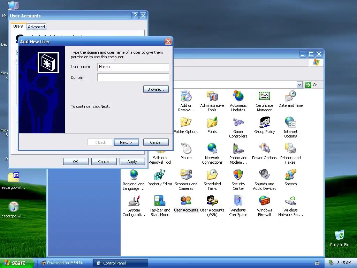Open Printers and Faxes icon
The image size is (357, 268).
click(x=290, y=154)
